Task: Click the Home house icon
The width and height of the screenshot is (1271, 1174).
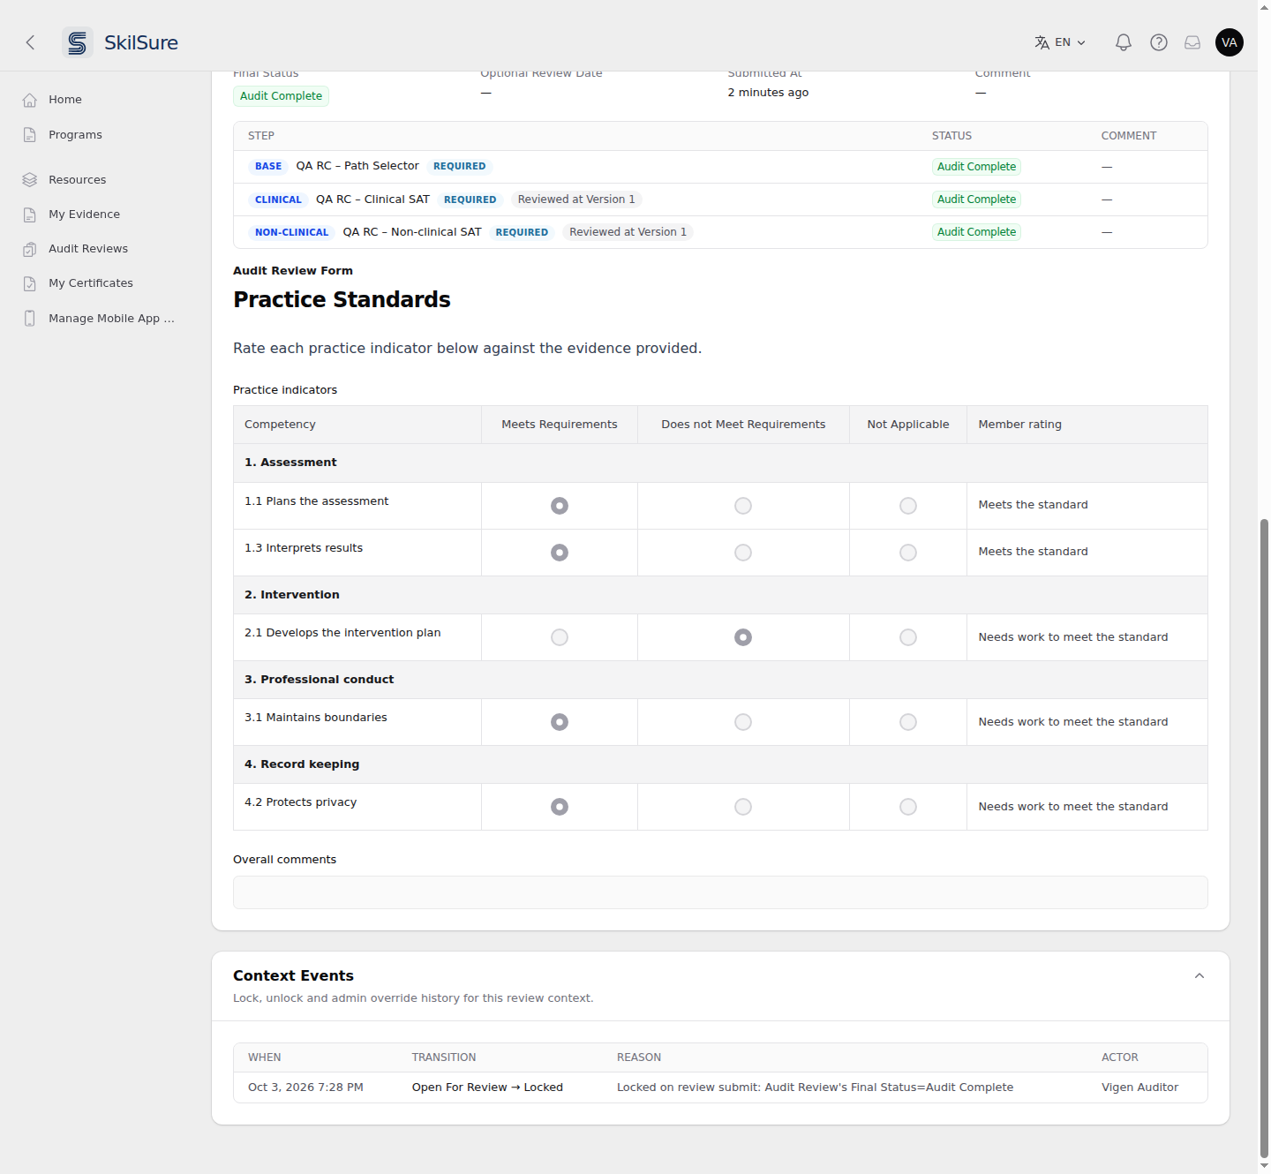Action: (30, 100)
